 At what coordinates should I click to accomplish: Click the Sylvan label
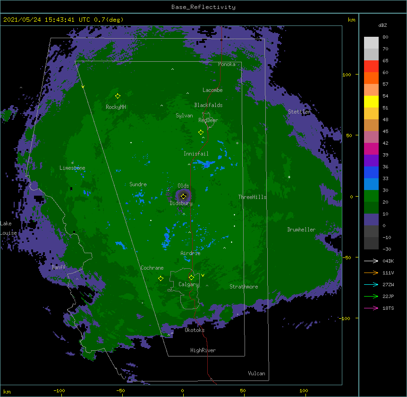click(184, 116)
